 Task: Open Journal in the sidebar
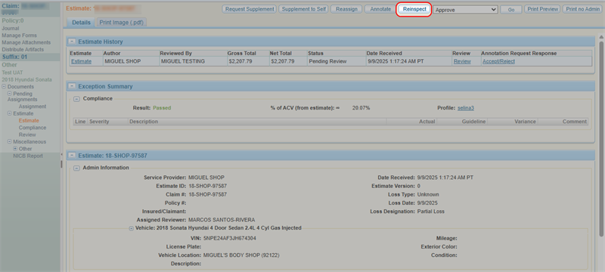[x=11, y=29]
